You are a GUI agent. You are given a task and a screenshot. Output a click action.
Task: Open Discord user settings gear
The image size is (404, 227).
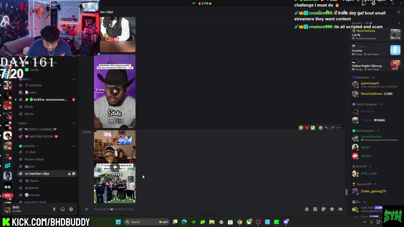pos(71,209)
